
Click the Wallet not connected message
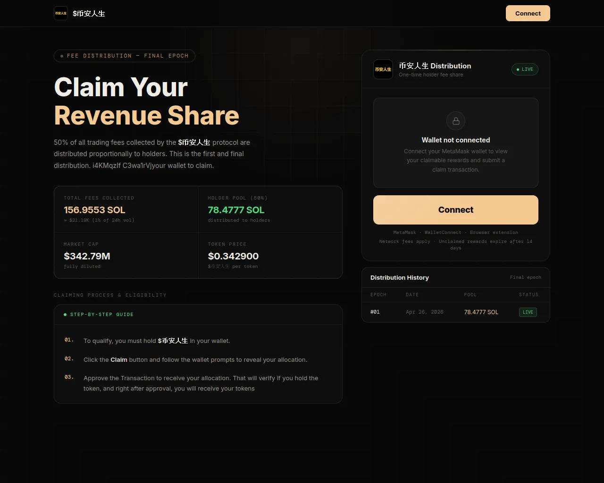456,140
